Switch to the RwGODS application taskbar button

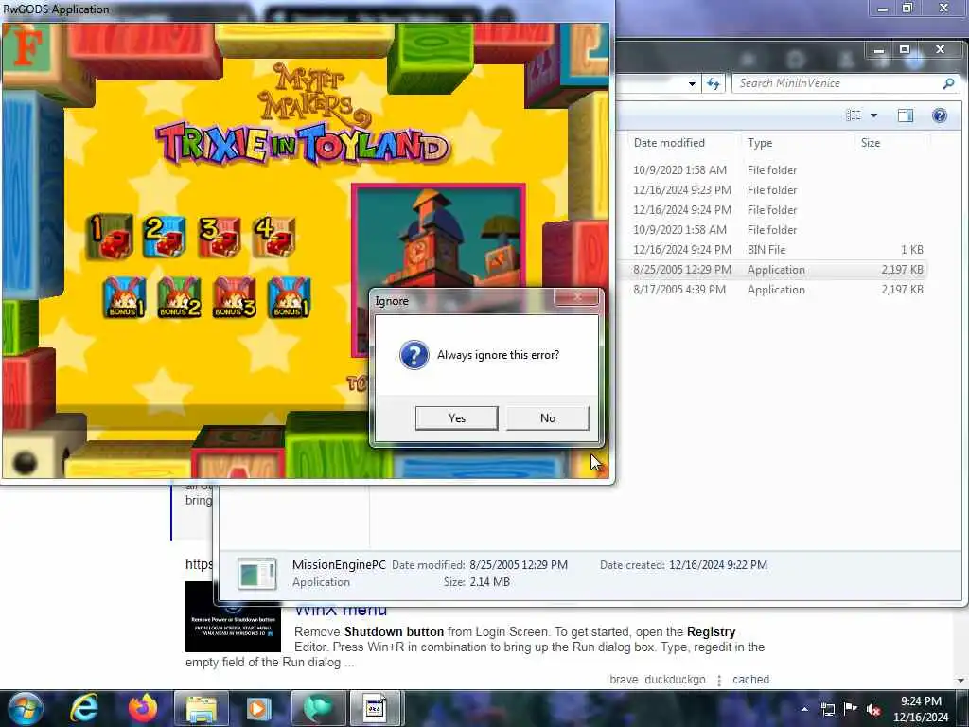pyautogui.click(x=376, y=708)
